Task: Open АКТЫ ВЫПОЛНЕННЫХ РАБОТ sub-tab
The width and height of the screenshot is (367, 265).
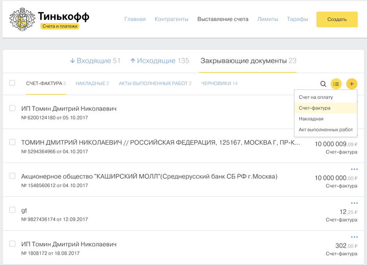Action: (x=155, y=84)
